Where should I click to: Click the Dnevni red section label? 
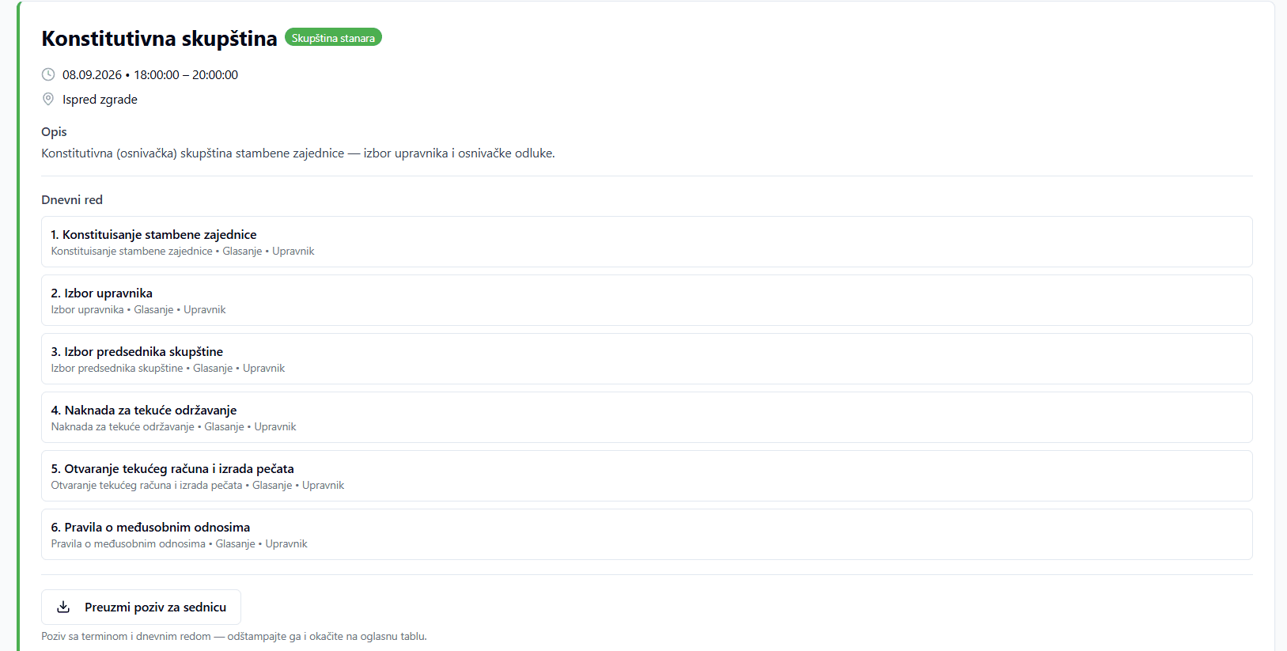[72, 199]
